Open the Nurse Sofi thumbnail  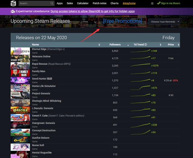pos(20,147)
